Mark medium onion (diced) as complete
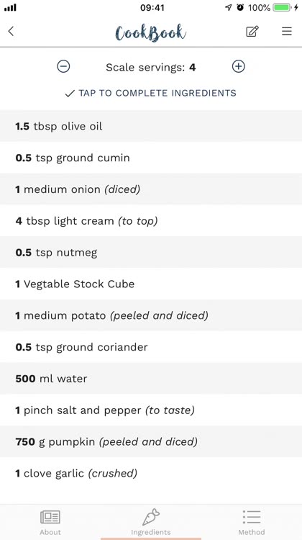The image size is (302, 540). click(151, 189)
